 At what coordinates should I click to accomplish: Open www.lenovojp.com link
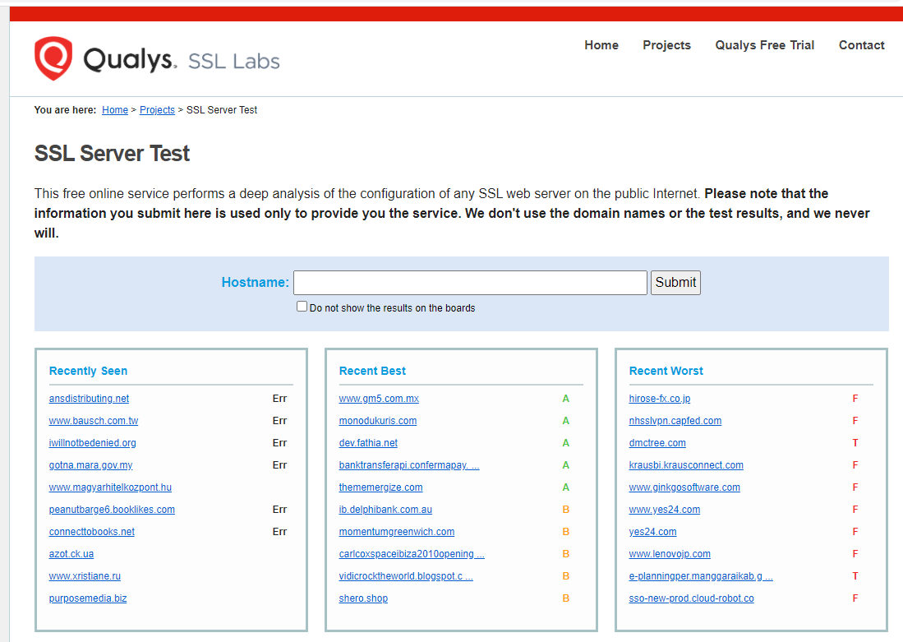(x=669, y=554)
